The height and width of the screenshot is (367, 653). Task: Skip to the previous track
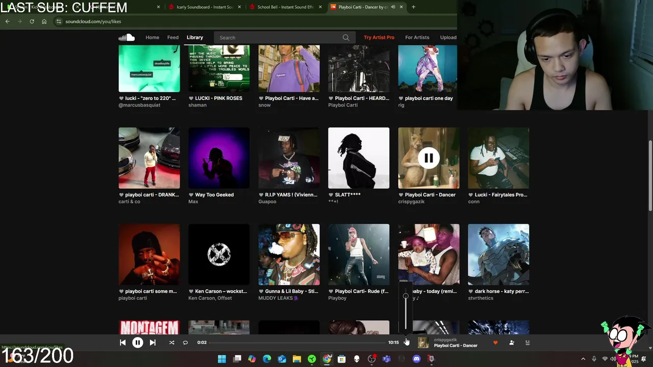click(x=122, y=343)
